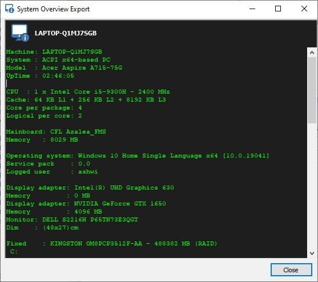Screen dimensions: 318x282
Task: Click the Fixed KINGSTON drive line
Action: tap(111, 244)
